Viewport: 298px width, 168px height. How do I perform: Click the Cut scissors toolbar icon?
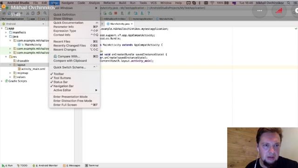[28, 13]
